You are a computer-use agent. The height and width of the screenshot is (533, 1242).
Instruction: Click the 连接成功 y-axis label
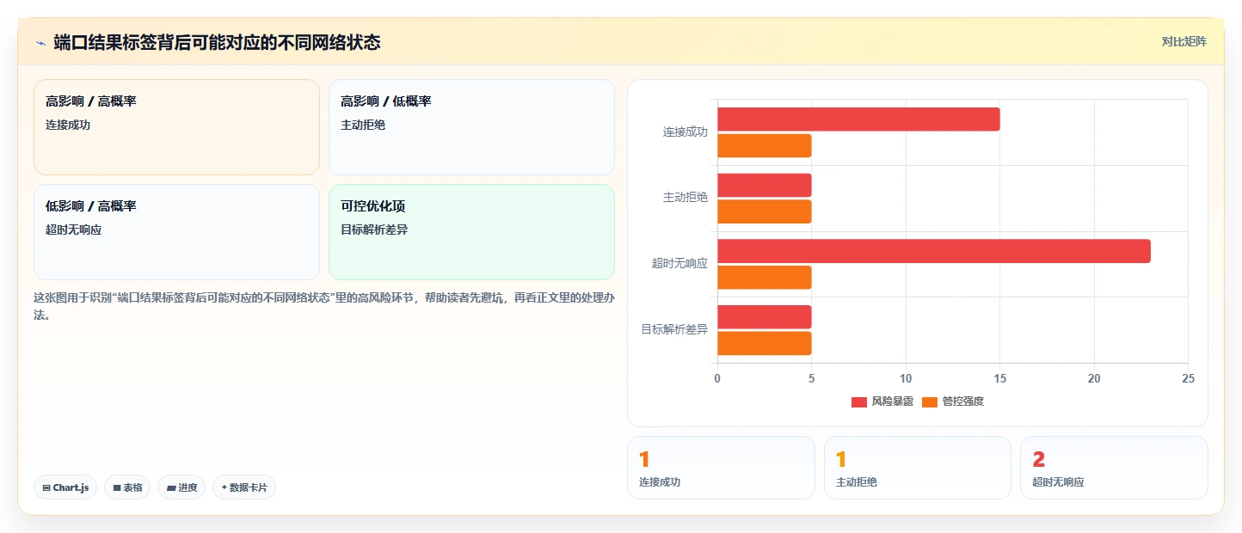point(686,132)
